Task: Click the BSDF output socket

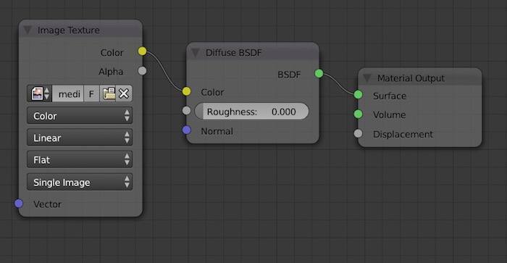Action: point(319,73)
